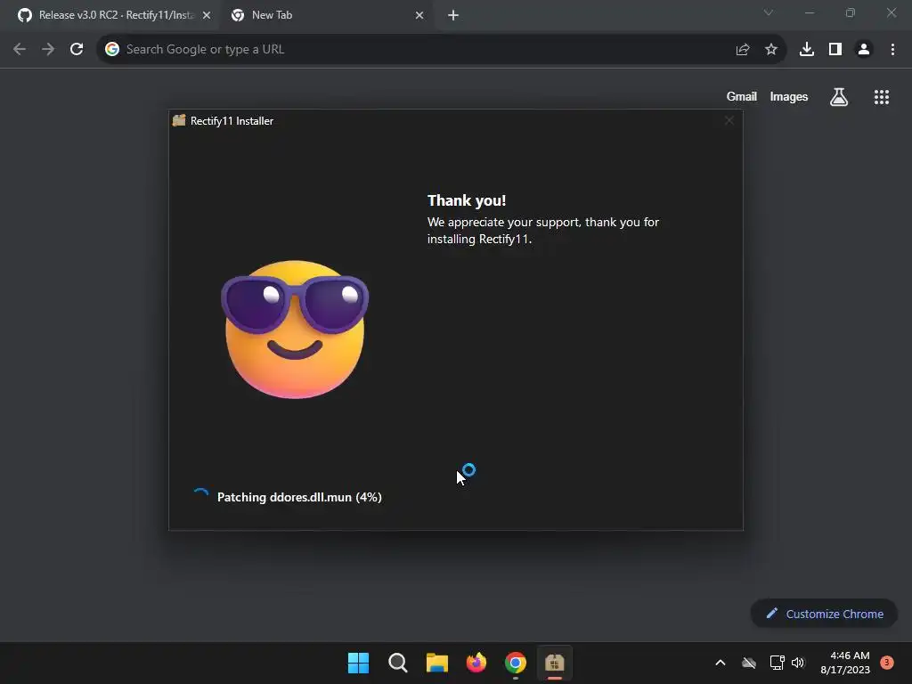
Task: Bookmark this tab with the star icon
Action: click(771, 50)
